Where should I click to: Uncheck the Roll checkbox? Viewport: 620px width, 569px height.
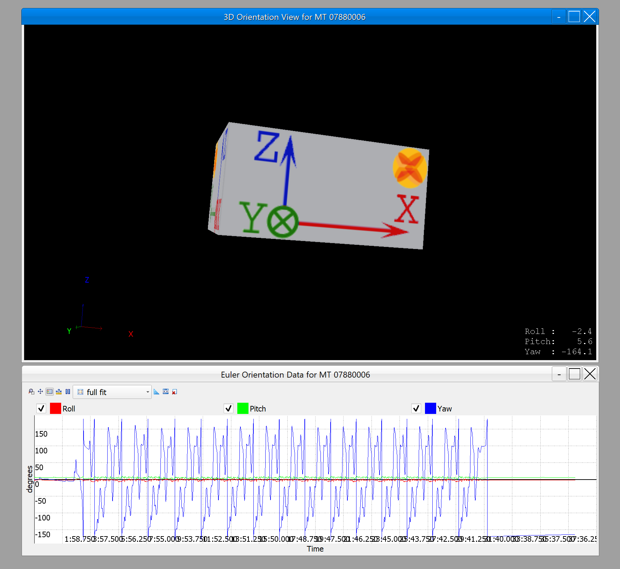[41, 408]
